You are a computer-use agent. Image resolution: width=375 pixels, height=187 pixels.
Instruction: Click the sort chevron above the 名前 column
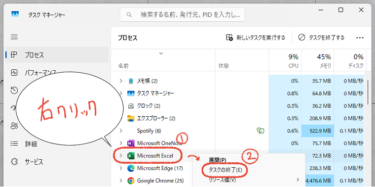point(161,53)
